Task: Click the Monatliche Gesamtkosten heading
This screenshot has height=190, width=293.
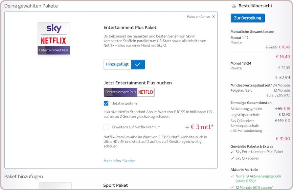Action: [x=252, y=32]
